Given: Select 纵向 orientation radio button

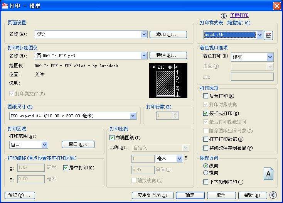Looking at the screenshot, I should [206, 166].
